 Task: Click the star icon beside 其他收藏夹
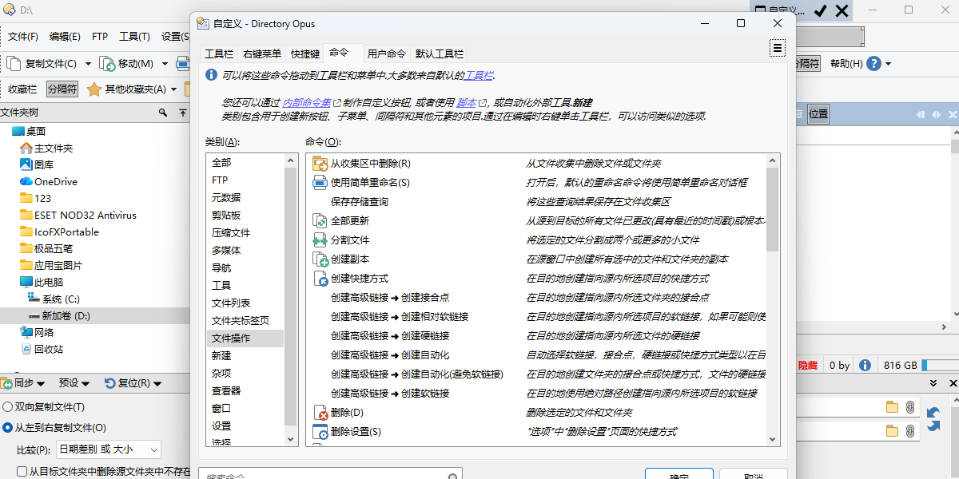(x=94, y=89)
